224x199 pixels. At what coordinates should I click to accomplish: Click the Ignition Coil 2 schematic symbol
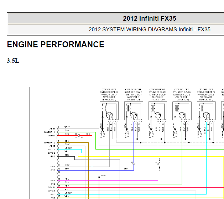[182, 111]
